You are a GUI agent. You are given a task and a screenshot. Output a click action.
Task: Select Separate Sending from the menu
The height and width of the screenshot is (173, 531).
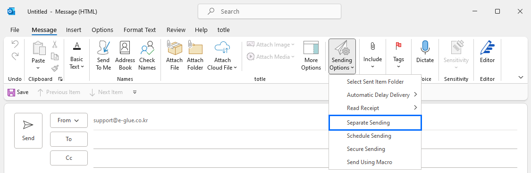click(x=375, y=123)
